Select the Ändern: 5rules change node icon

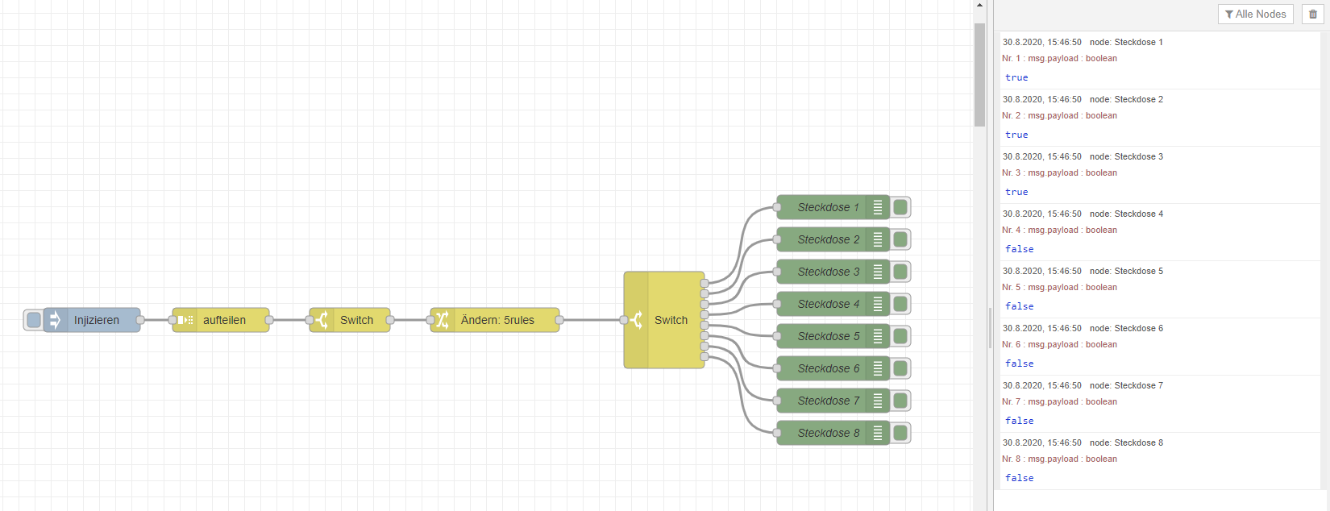[443, 320]
